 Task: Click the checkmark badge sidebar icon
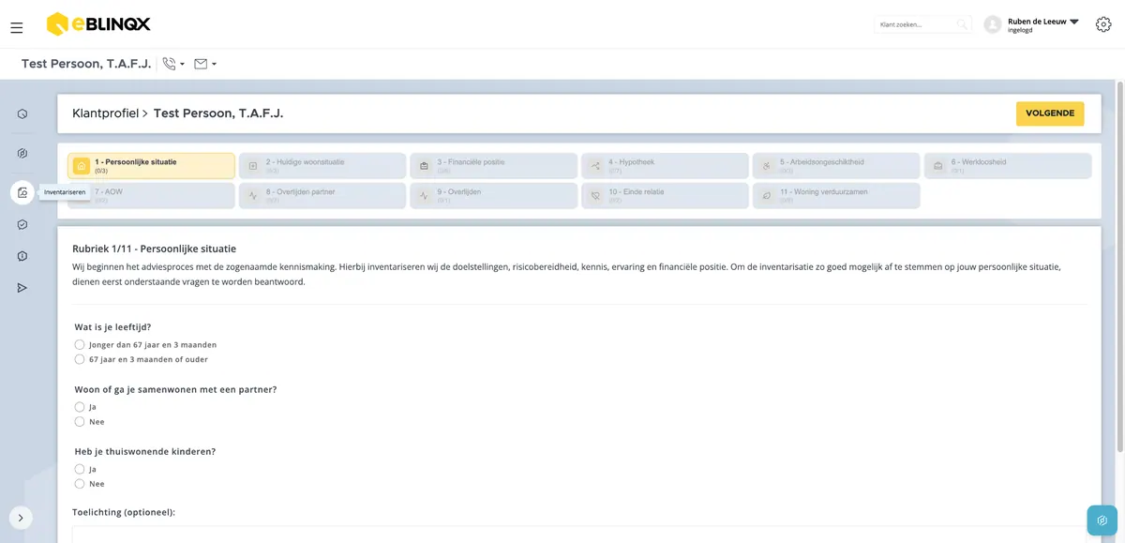pyautogui.click(x=22, y=225)
